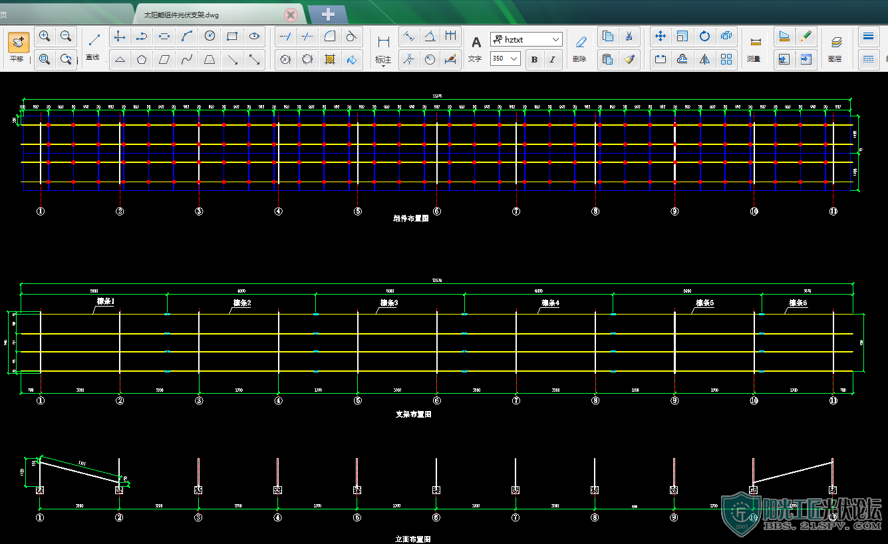This screenshot has height=544, width=888.
Task: Click the scale tool icon
Action: 682,36
